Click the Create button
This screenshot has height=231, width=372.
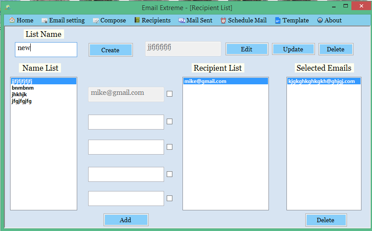point(111,50)
